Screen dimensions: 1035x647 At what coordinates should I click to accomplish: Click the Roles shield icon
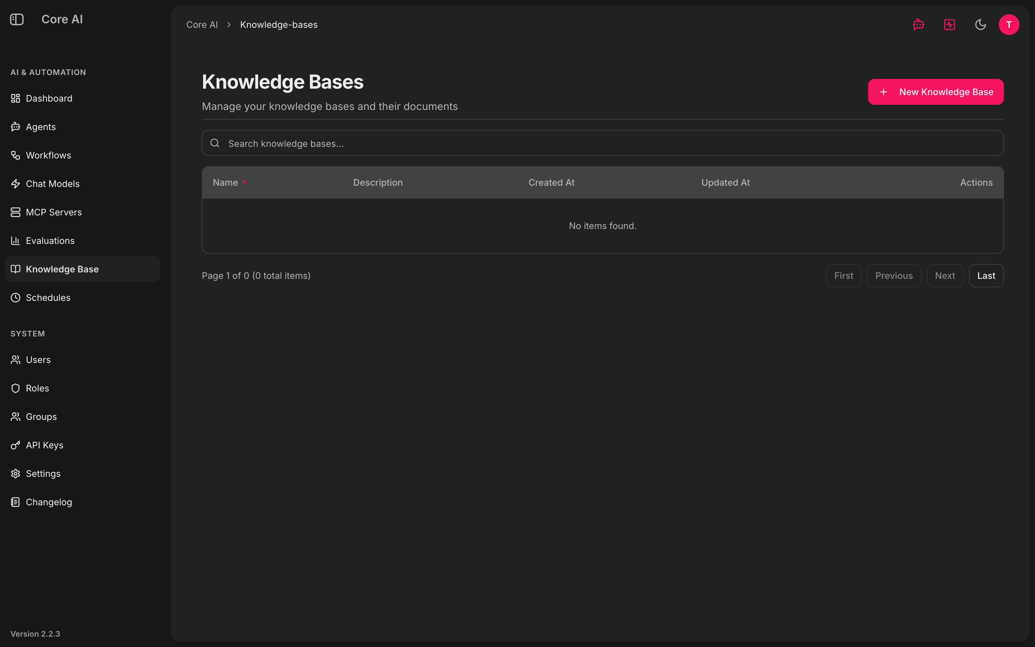click(x=16, y=388)
